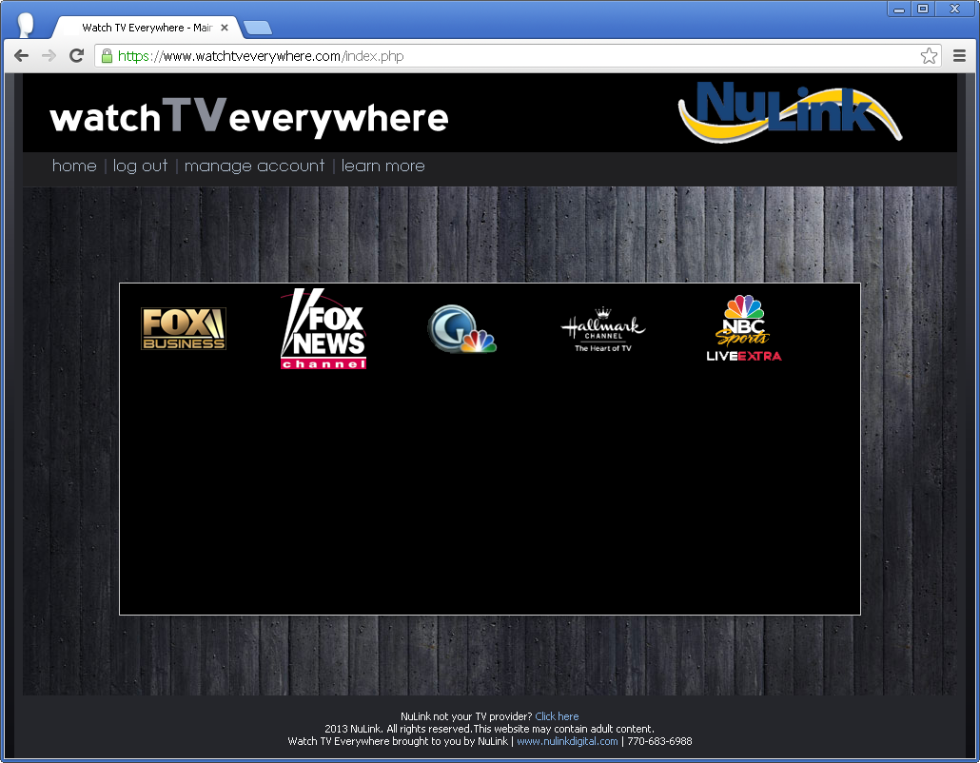This screenshot has height=763, width=980.
Task: Open the www.nulinkdigital.com link
Action: [567, 741]
